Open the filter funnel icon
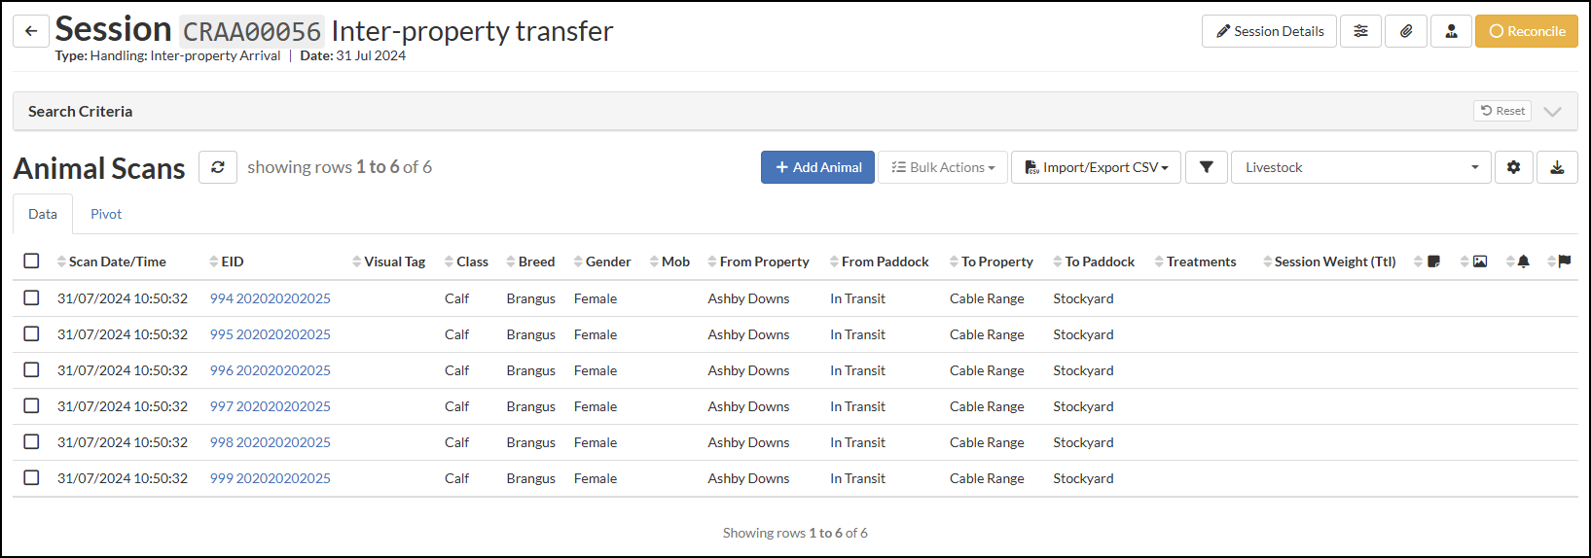1591x558 pixels. [x=1207, y=167]
